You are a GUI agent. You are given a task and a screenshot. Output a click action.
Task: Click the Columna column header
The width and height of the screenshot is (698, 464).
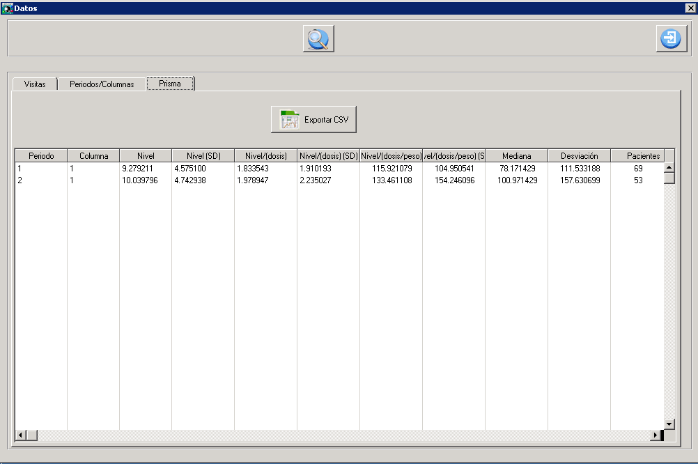[x=93, y=156]
